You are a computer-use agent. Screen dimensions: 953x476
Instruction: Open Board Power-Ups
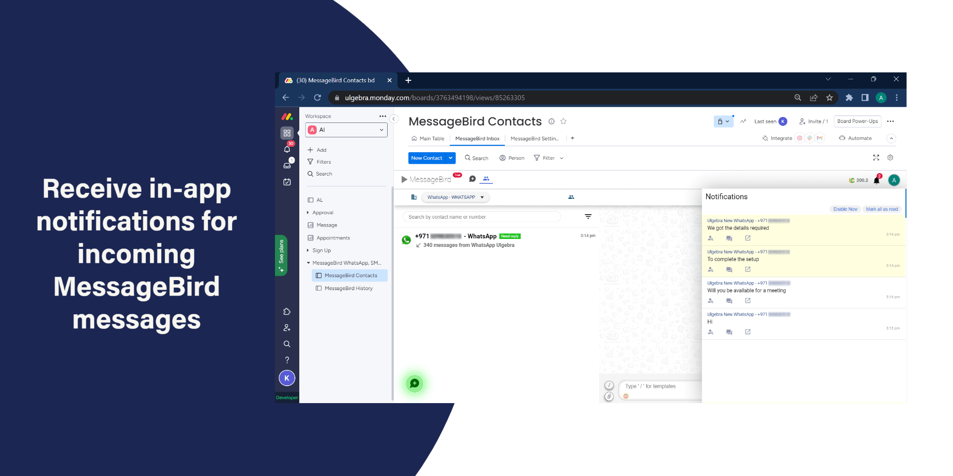tap(857, 121)
